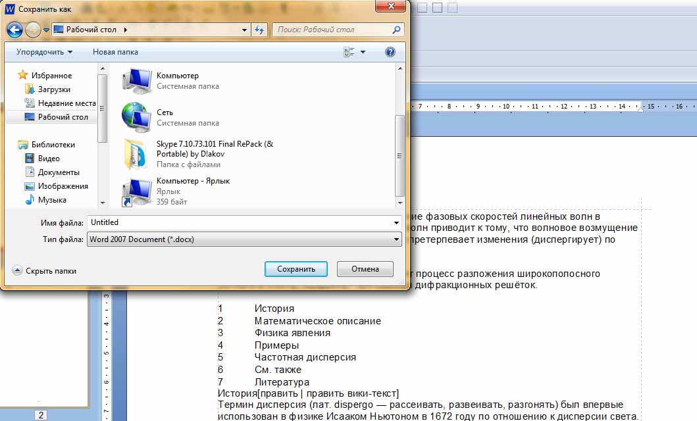Open the Тип файла combo box
This screenshot has height=421, width=697.
244,239
